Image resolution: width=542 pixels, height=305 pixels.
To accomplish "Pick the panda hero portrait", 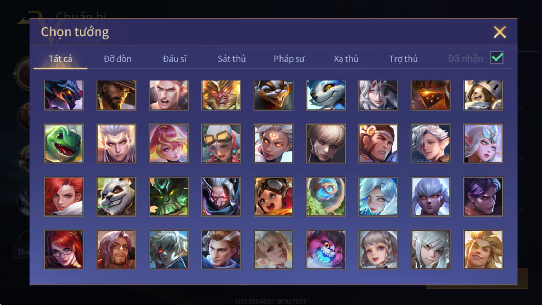I will pos(116,196).
